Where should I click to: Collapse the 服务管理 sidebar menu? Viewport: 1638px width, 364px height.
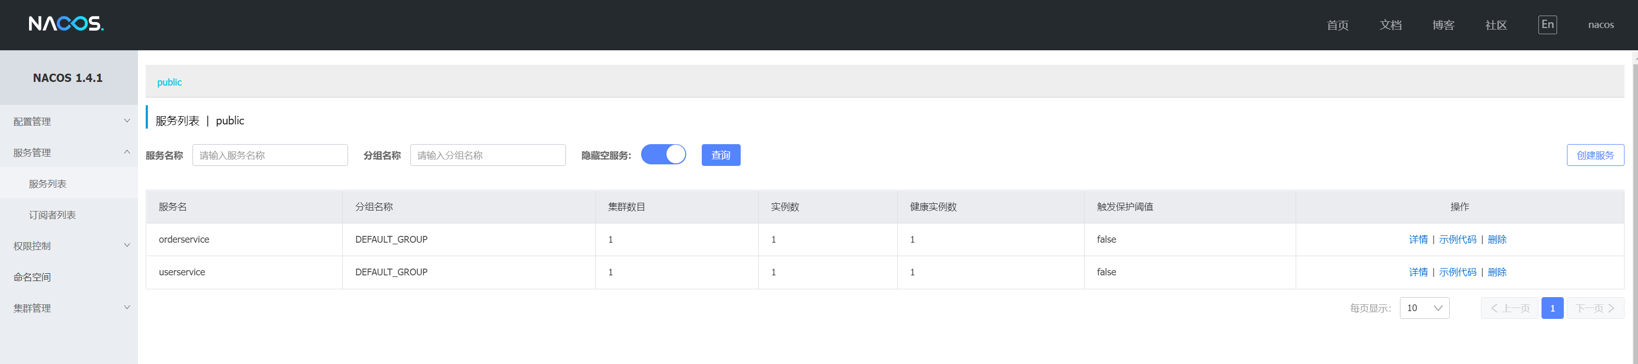[x=68, y=152]
